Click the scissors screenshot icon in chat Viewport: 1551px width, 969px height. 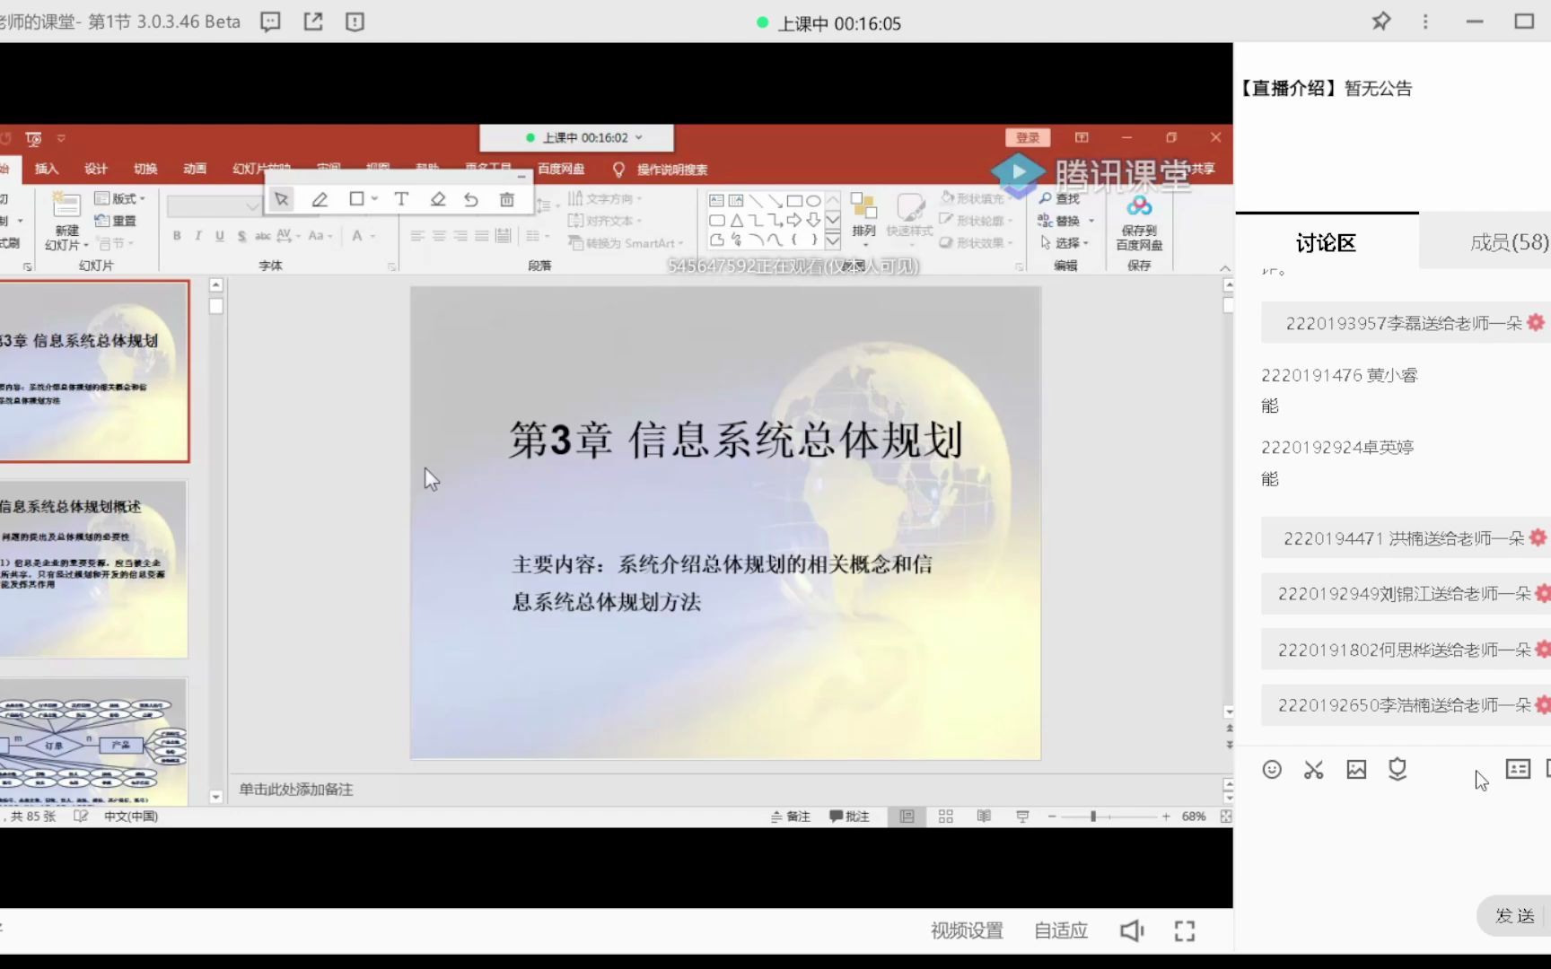click(x=1314, y=769)
